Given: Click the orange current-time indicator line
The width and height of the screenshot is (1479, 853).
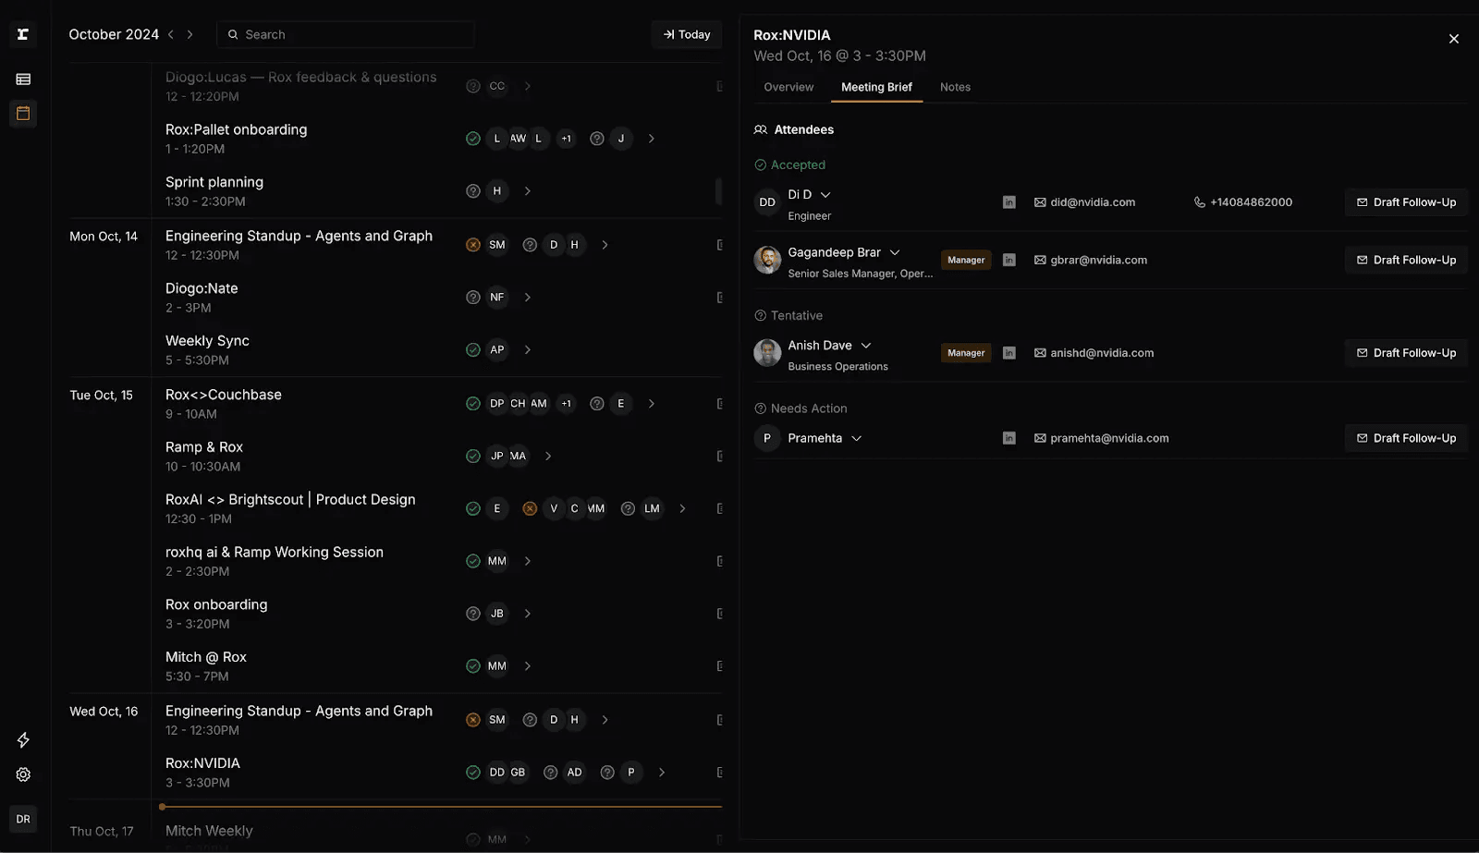Looking at the screenshot, I should point(439,805).
